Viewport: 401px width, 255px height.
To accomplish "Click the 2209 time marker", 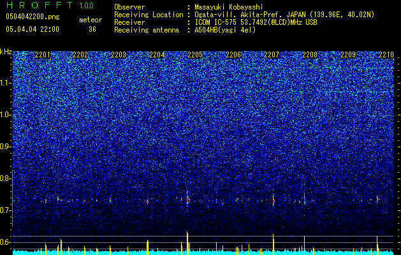I will coord(348,55).
